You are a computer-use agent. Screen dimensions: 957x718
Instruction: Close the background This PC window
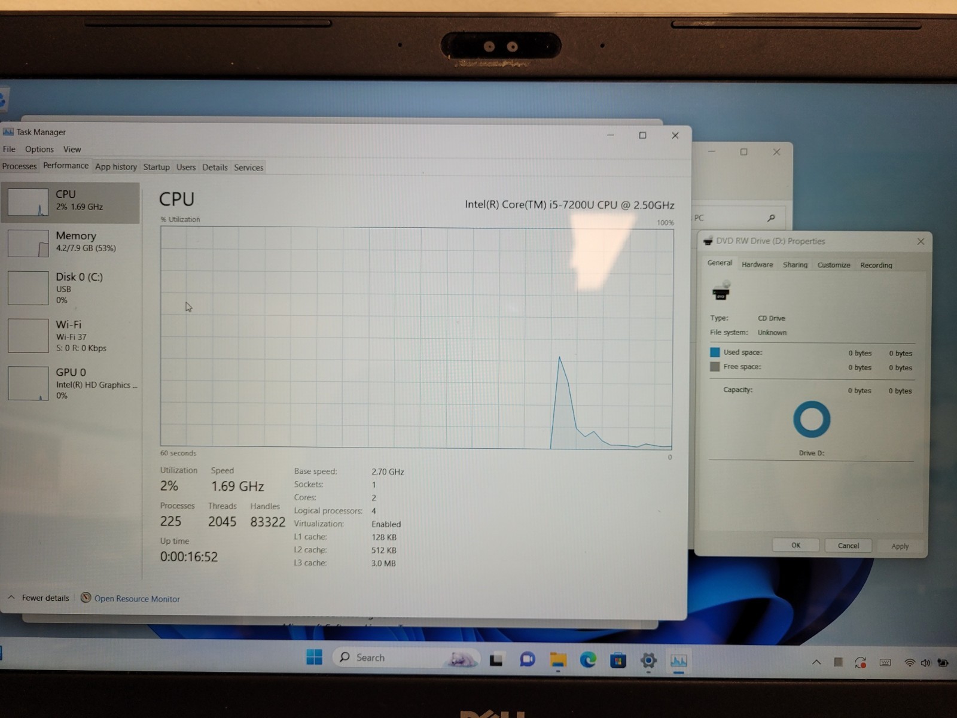[776, 152]
